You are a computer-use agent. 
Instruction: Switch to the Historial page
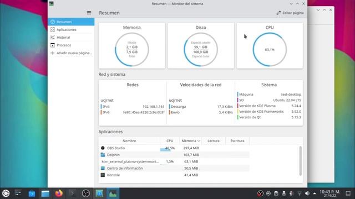[x=71, y=38]
